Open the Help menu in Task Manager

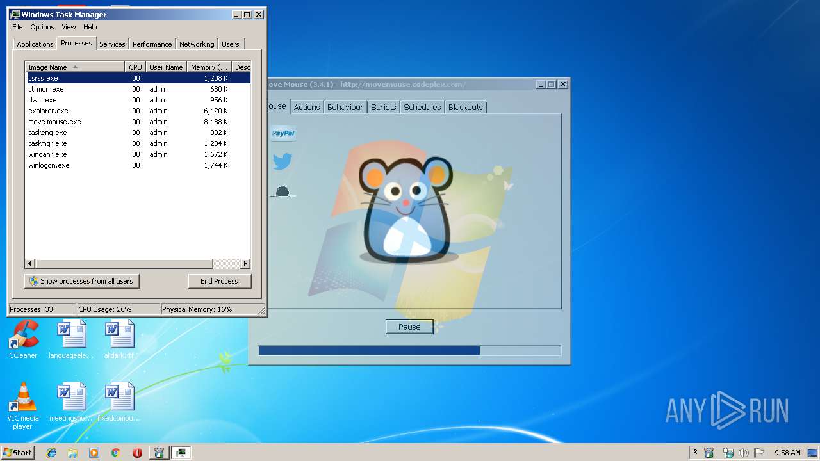tap(90, 27)
